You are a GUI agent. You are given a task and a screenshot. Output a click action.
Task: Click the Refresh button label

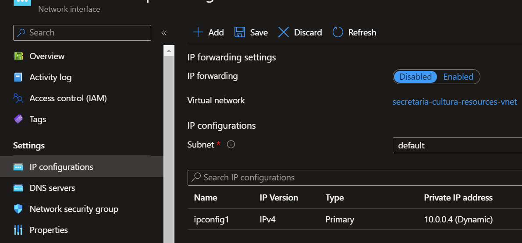click(362, 32)
